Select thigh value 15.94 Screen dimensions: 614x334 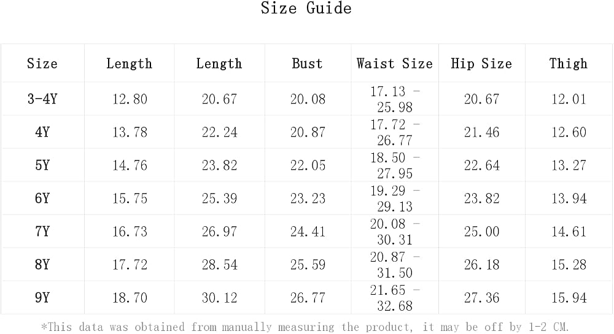tap(569, 298)
